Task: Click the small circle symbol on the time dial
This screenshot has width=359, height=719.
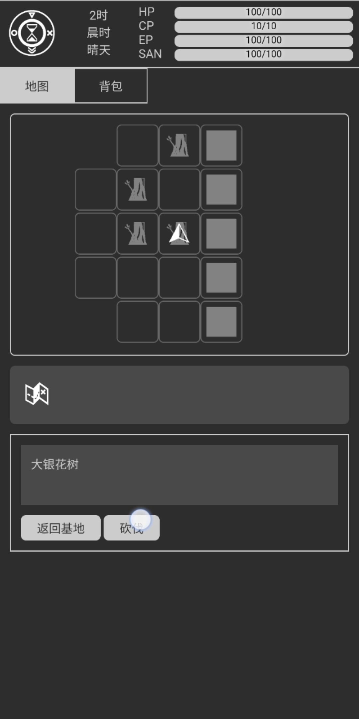Action: [14, 33]
